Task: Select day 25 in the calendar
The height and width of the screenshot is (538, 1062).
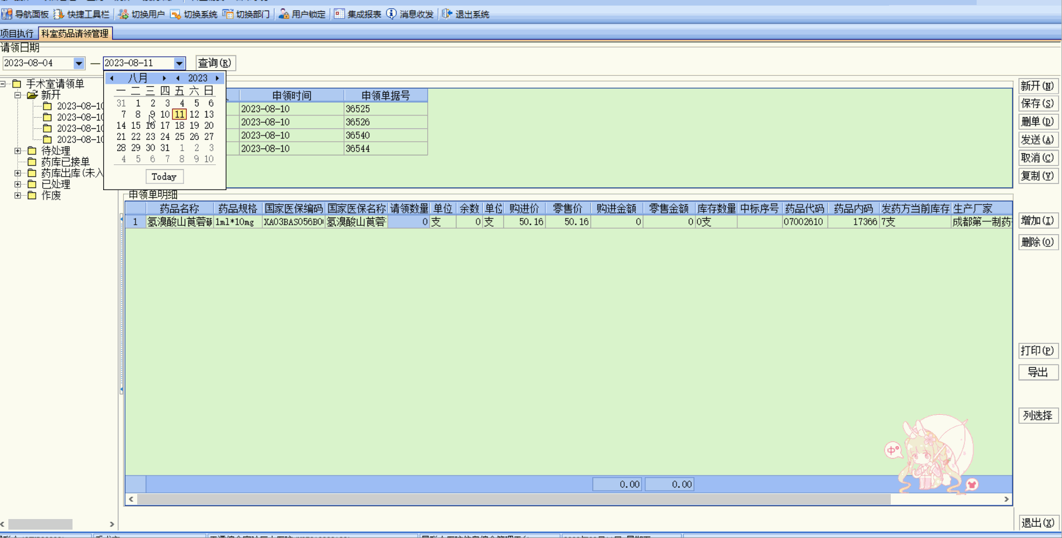Action: [180, 137]
